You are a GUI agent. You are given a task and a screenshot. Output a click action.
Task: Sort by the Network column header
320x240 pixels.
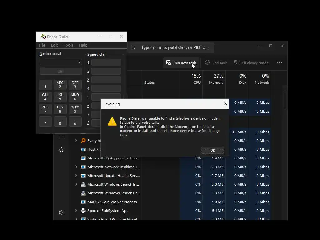pyautogui.click(x=260, y=78)
